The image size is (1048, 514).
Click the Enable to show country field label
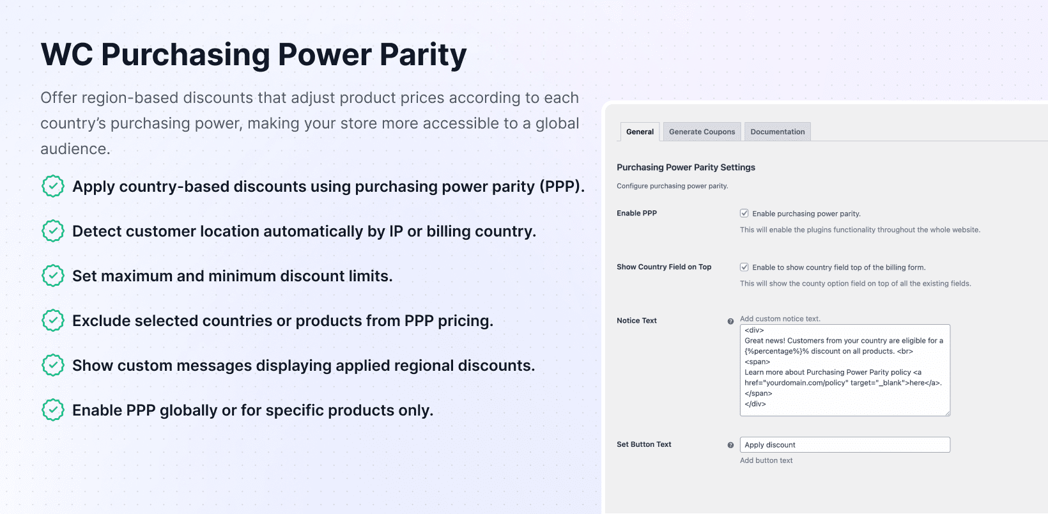[838, 267]
